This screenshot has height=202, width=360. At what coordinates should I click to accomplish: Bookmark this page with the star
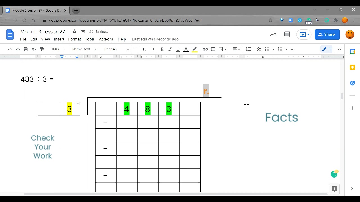pyautogui.click(x=271, y=20)
